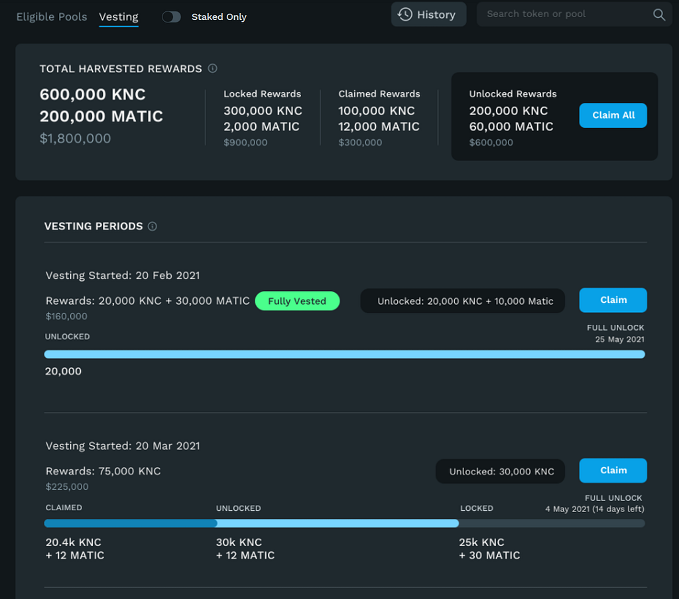Click the fully unlocked 20 Feb progress bar
The image size is (679, 599).
344,354
